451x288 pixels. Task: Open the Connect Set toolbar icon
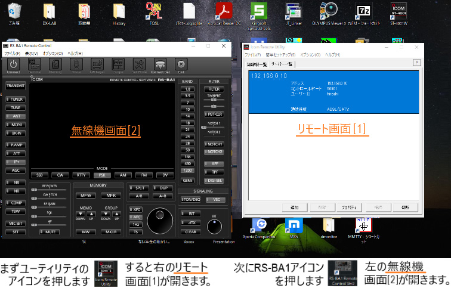160,66
